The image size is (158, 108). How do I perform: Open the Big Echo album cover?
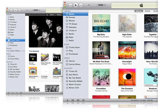click(x=101, y=23)
